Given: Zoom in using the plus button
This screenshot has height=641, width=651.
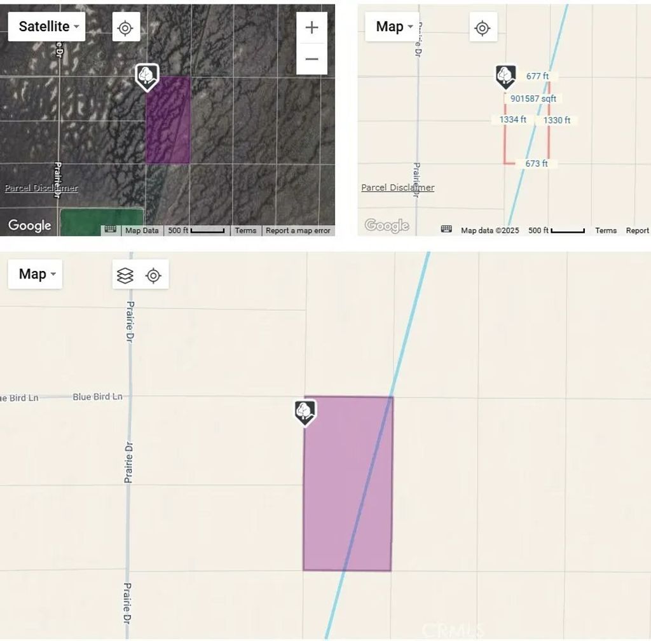Looking at the screenshot, I should [x=312, y=27].
